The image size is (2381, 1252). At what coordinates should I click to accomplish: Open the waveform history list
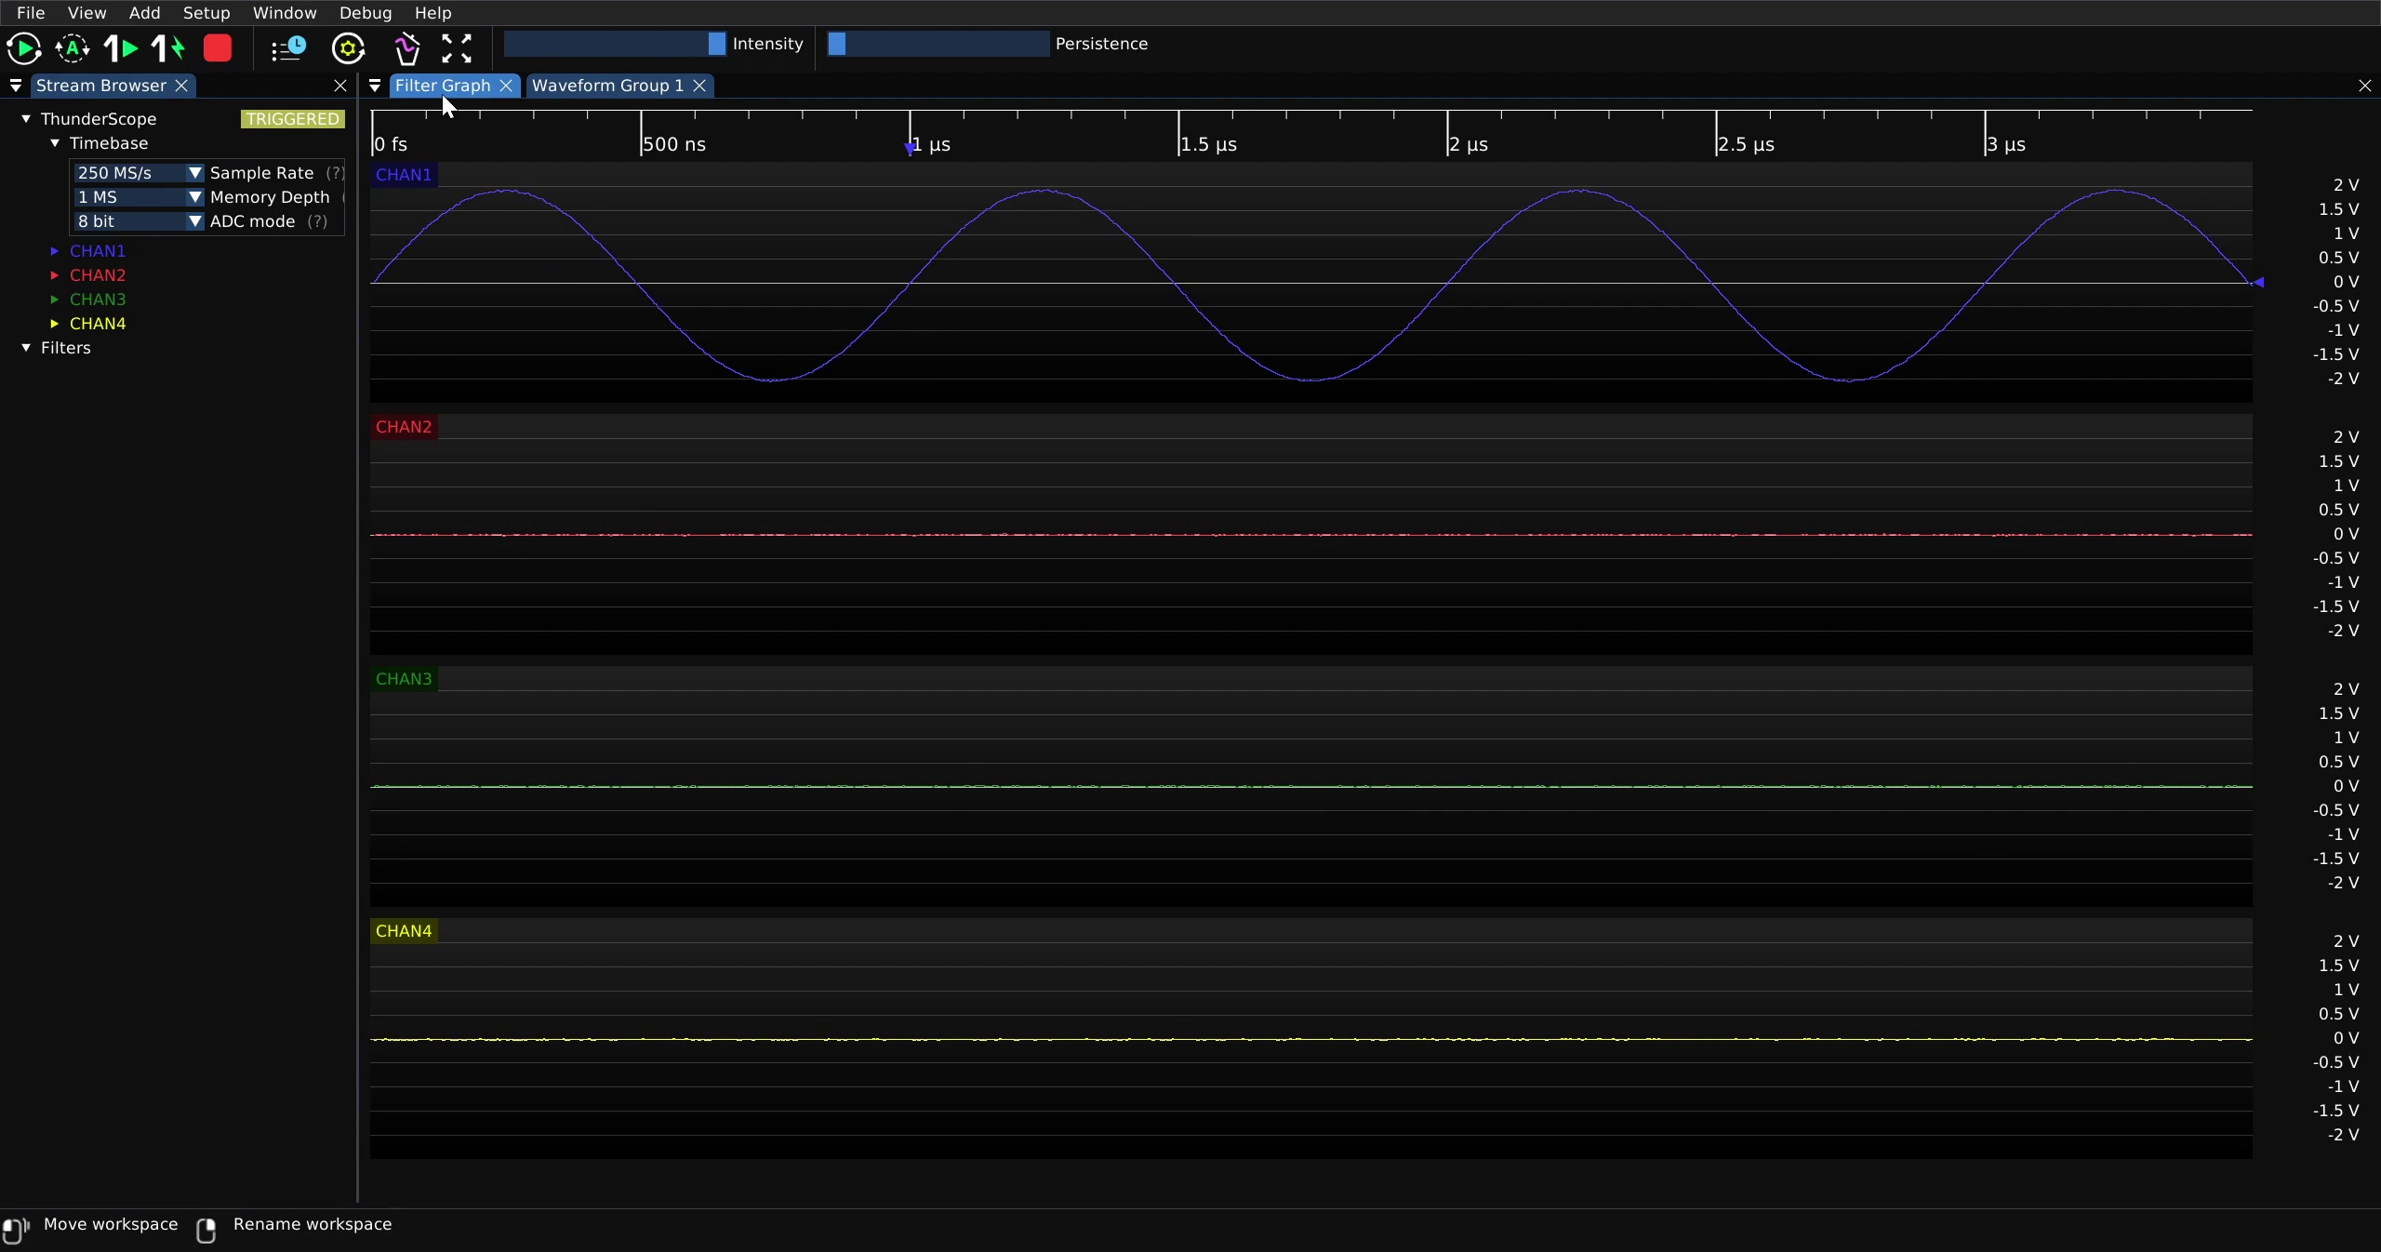(289, 48)
